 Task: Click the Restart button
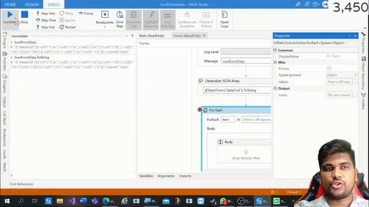(67, 27)
